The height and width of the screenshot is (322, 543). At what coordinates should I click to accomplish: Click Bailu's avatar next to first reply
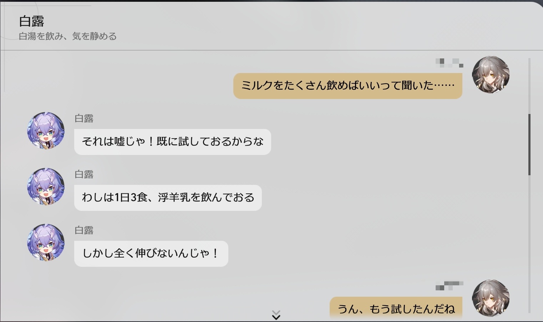46,131
